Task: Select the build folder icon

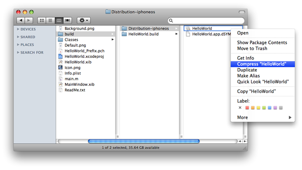Action: click(60, 34)
